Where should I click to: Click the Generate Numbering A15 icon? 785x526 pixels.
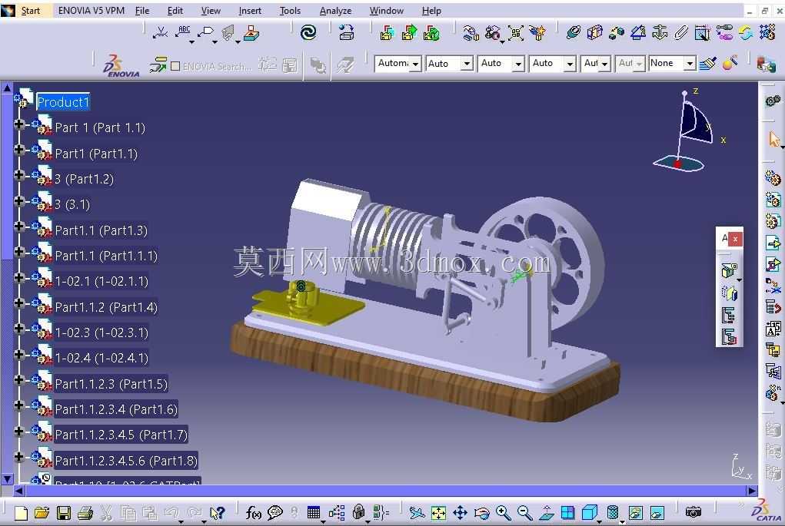coord(773,329)
